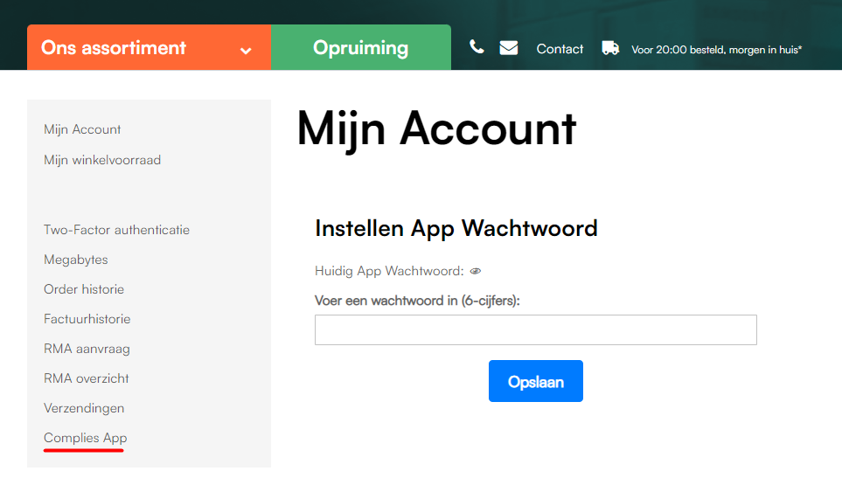Image resolution: width=842 pixels, height=492 pixels.
Task: View Order historie page
Action: pos(84,289)
